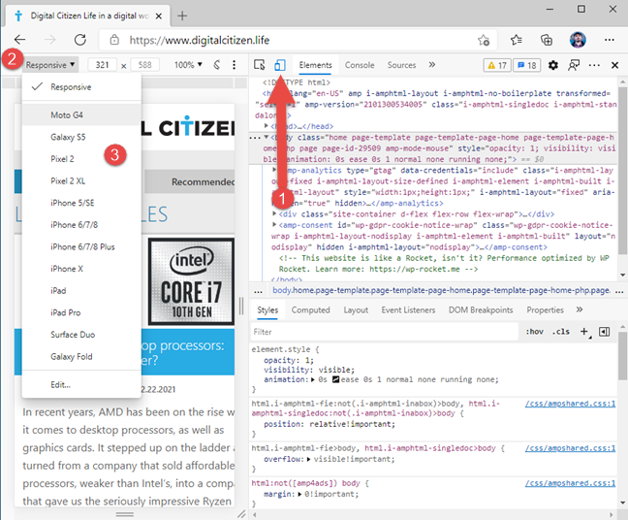The width and height of the screenshot is (628, 520).
Task: Toggle :hov element state panel
Action: coord(534,332)
